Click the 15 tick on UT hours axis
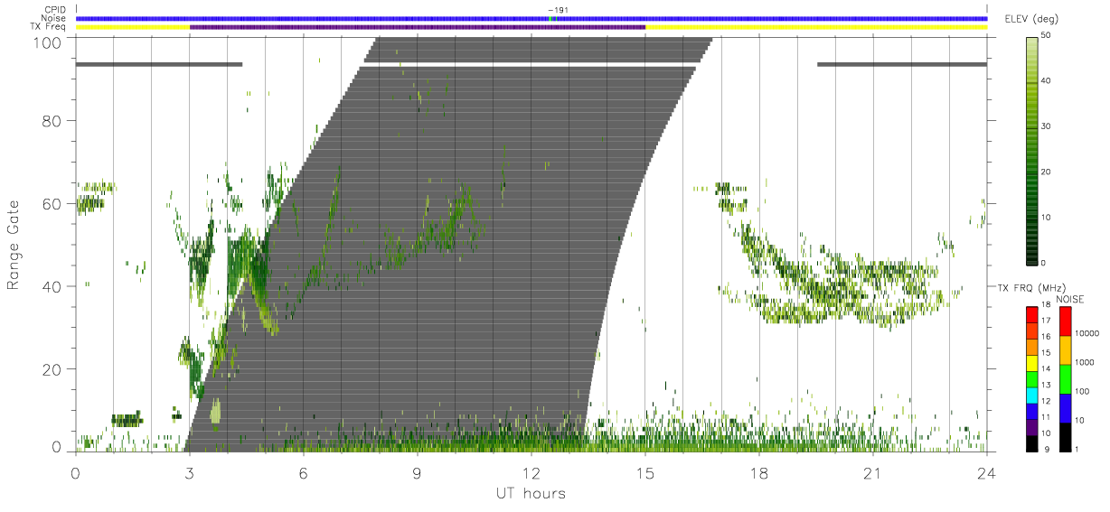This screenshot has width=1110, height=512. pos(645,472)
